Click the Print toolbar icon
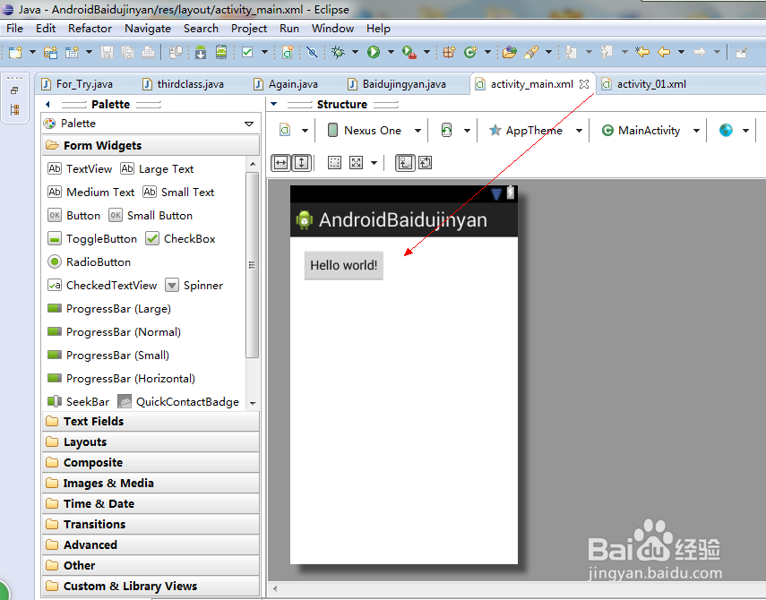The width and height of the screenshot is (766, 600). coord(148,52)
